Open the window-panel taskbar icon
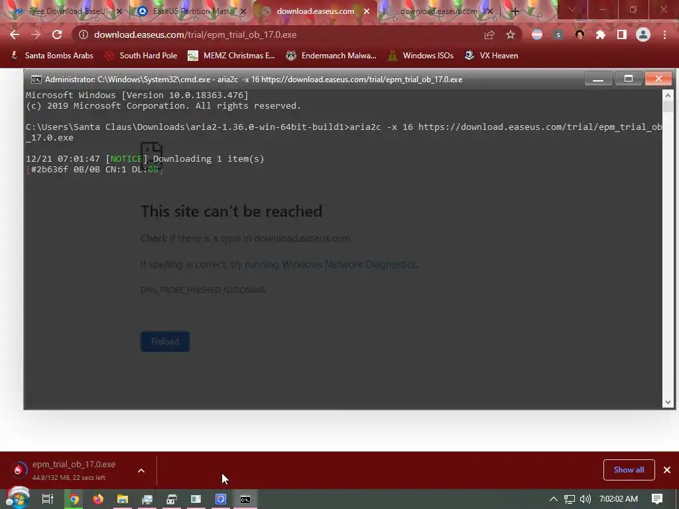679x509 pixels. point(196,499)
